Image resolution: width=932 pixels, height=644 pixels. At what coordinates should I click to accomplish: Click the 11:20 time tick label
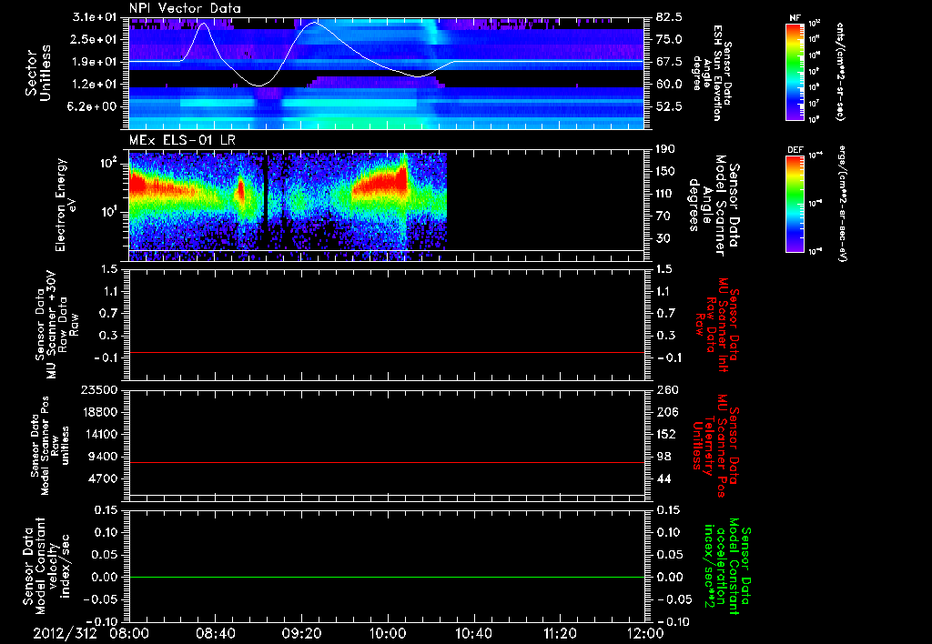[x=560, y=633]
